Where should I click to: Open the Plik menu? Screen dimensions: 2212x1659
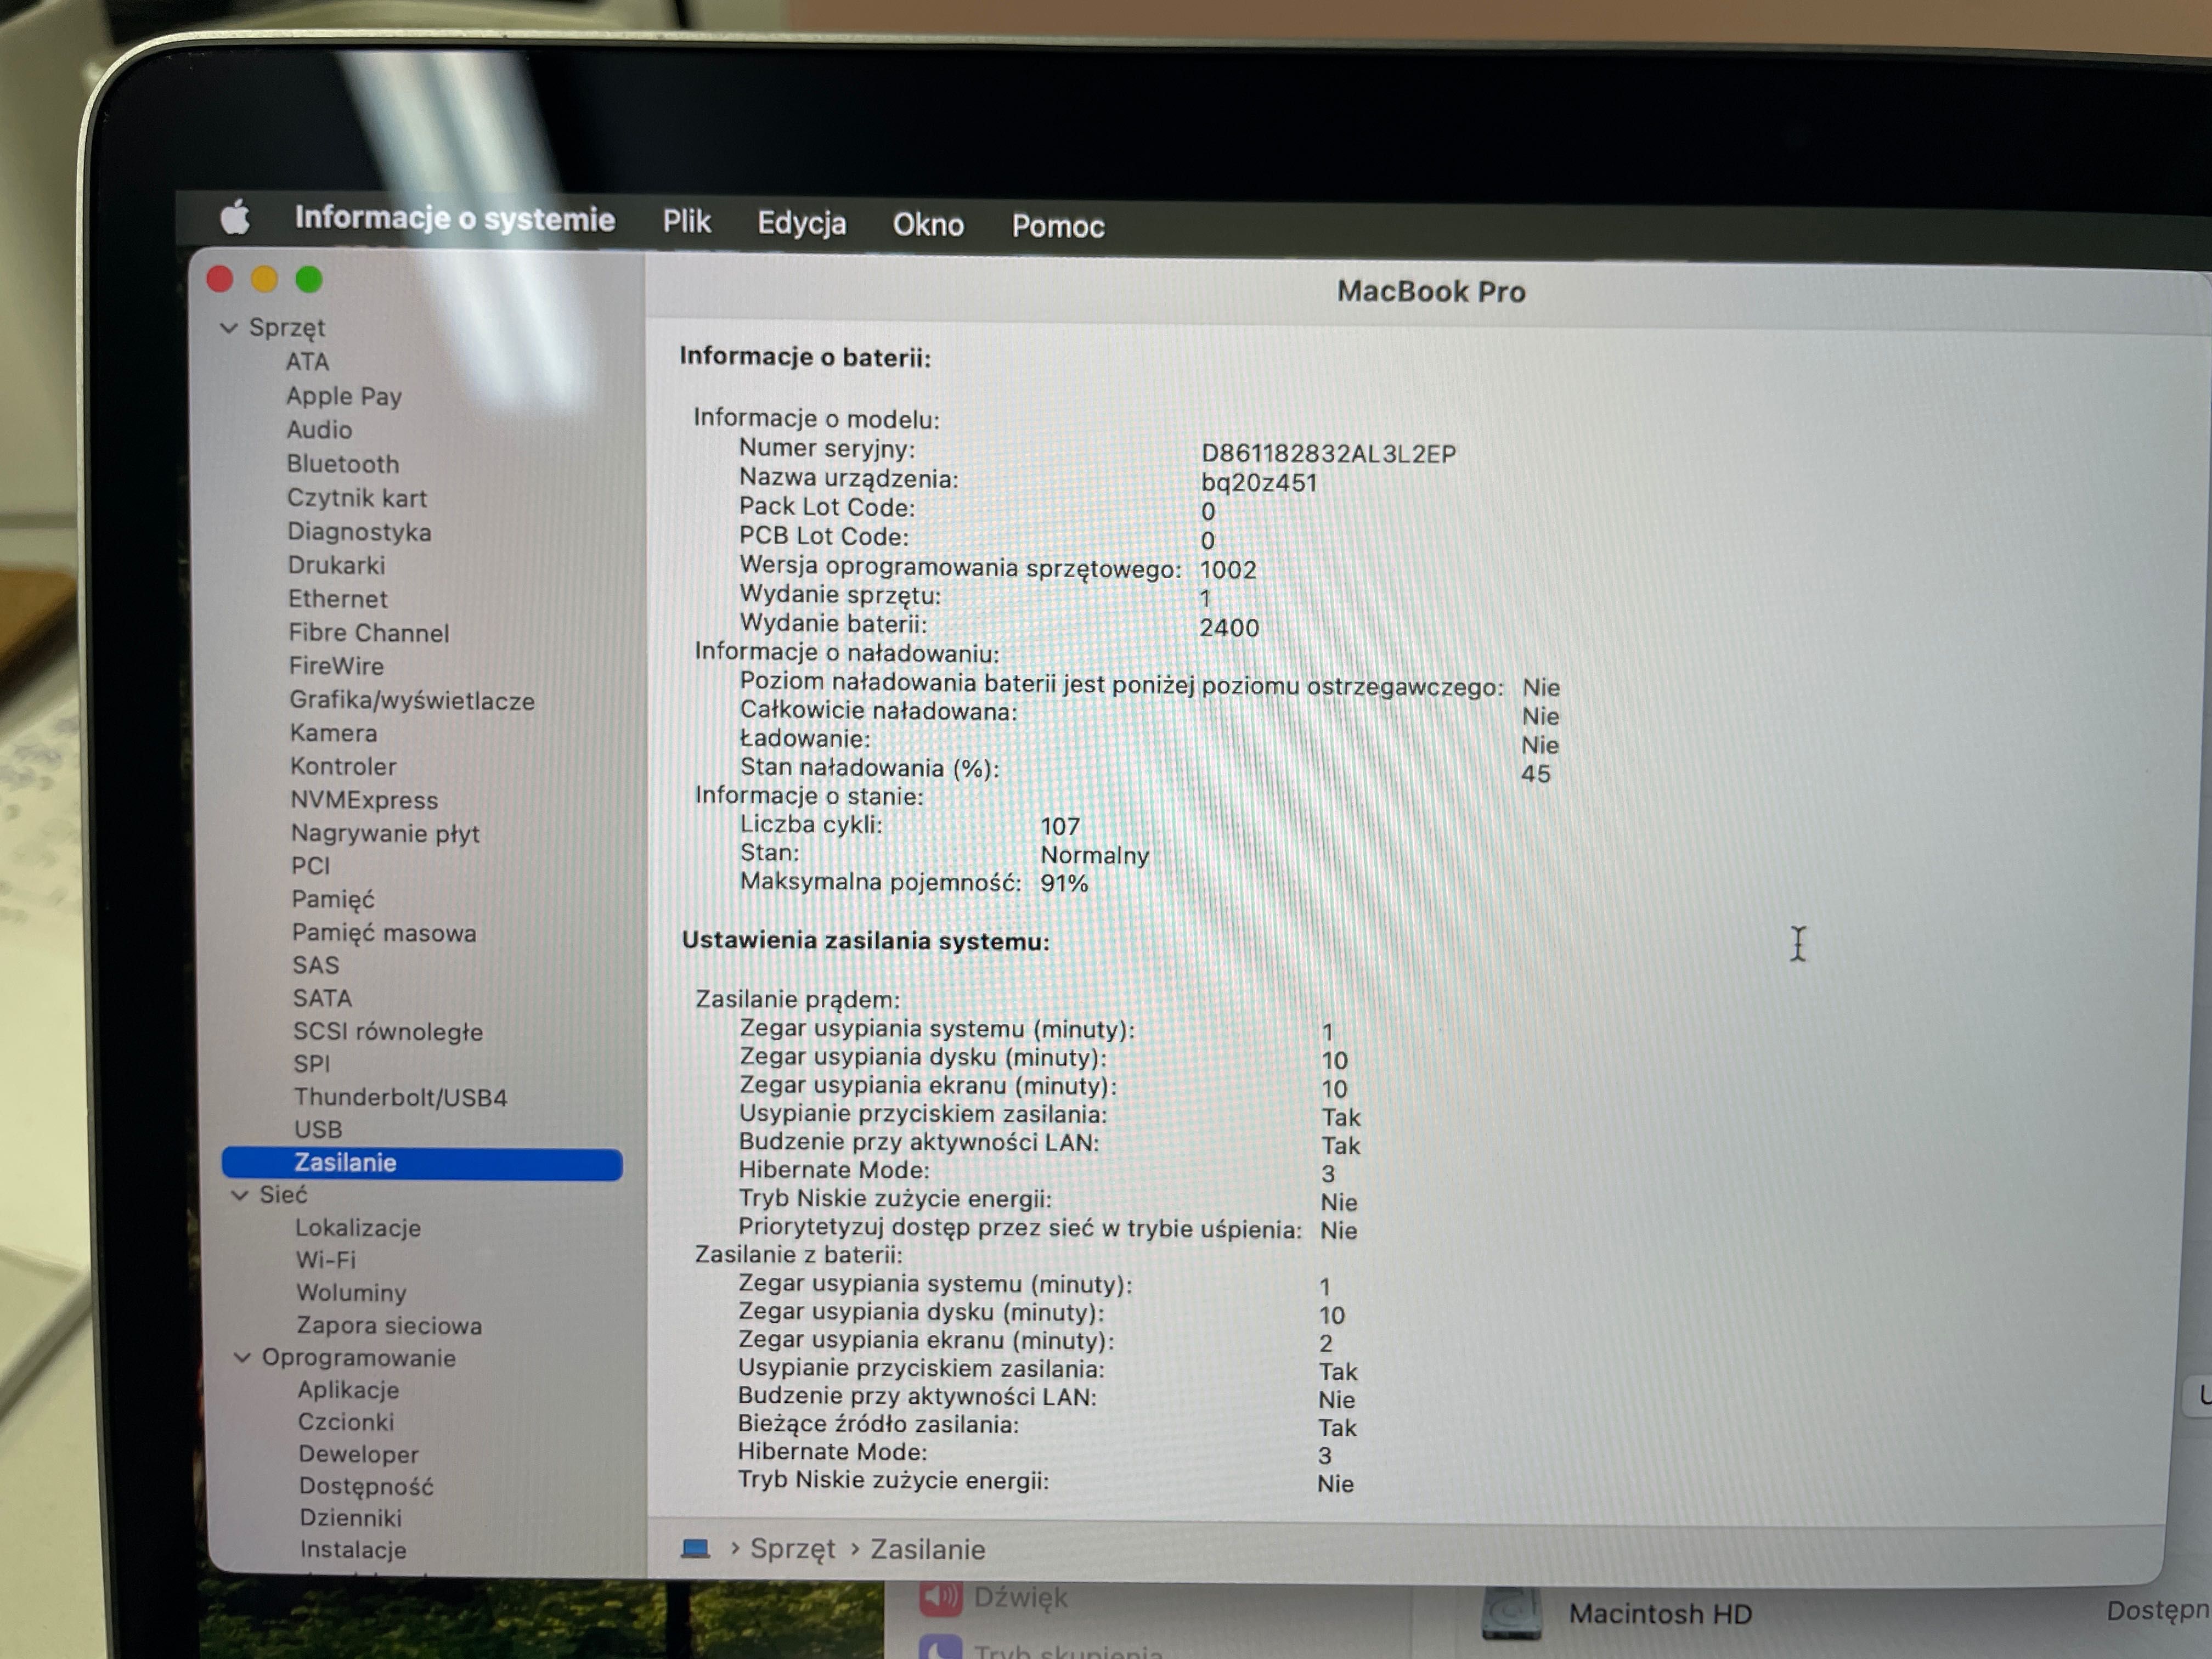687,222
